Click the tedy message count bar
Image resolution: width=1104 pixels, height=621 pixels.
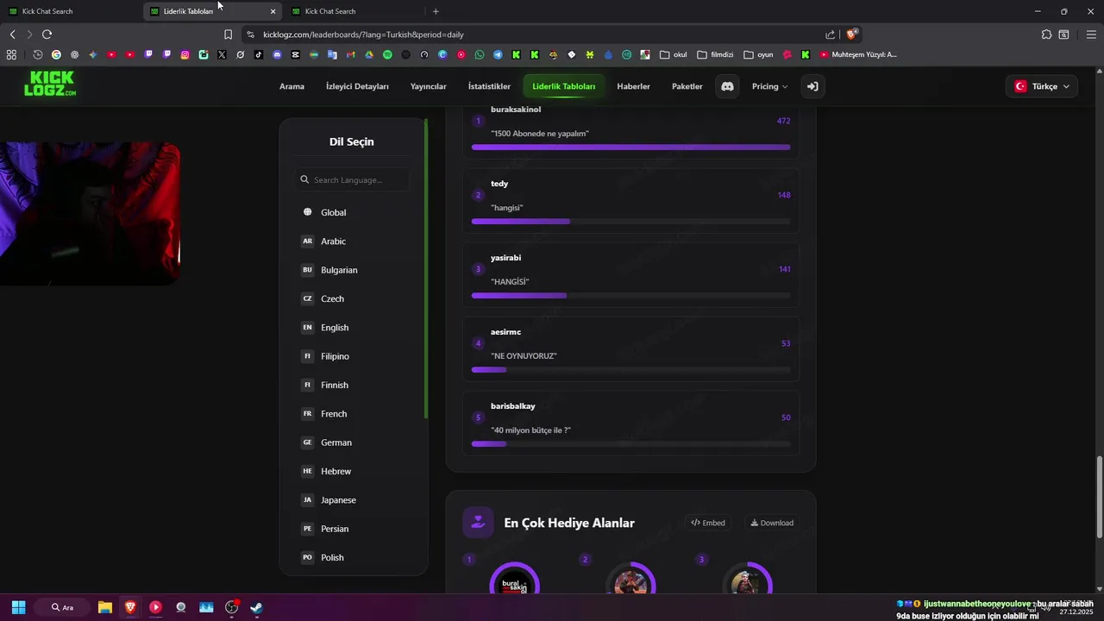tap(630, 222)
